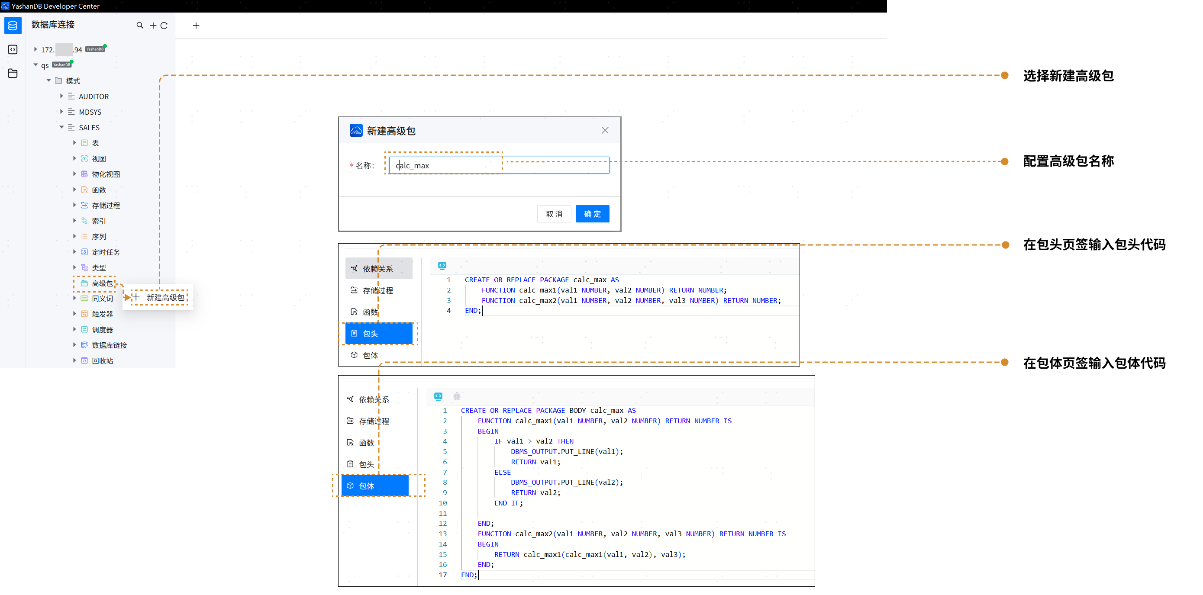Screen dimensions: 1203x595
Task: Open the folder sidebar icon
Action: [13, 73]
